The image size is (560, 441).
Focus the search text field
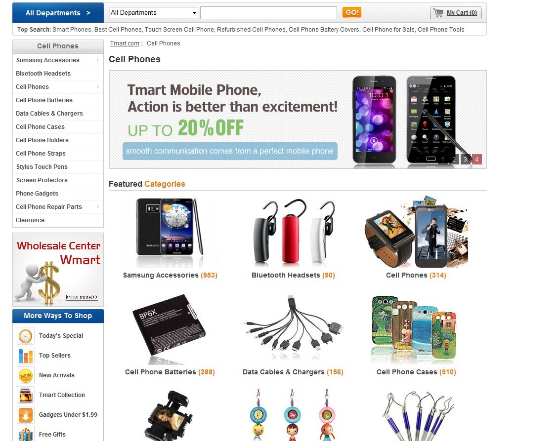pyautogui.click(x=268, y=13)
